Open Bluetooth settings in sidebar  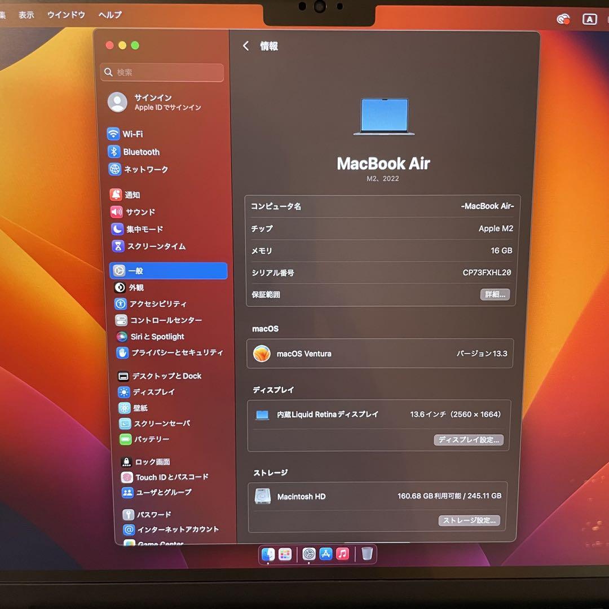pos(134,152)
